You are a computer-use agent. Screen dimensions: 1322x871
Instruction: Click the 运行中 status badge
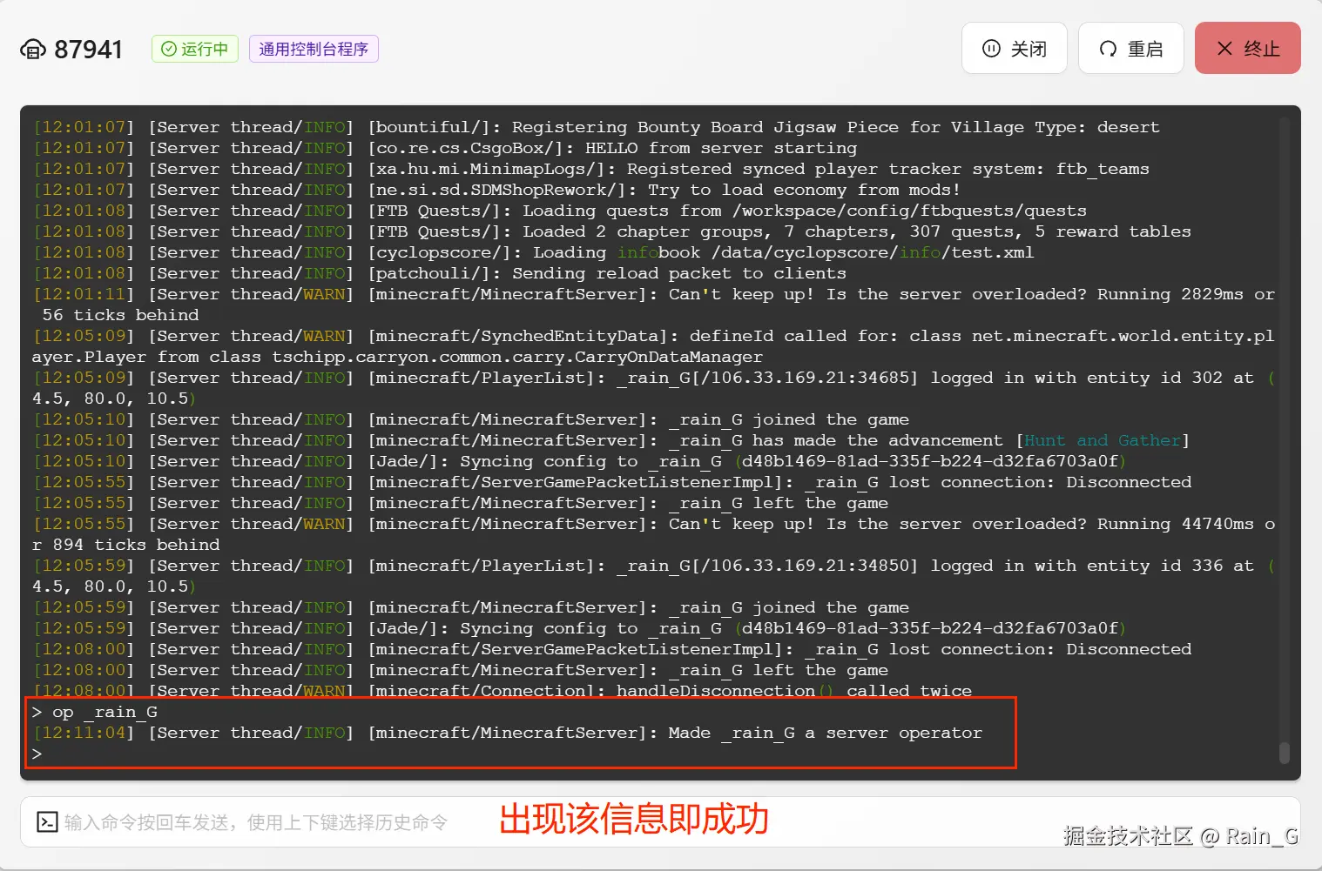click(x=195, y=49)
